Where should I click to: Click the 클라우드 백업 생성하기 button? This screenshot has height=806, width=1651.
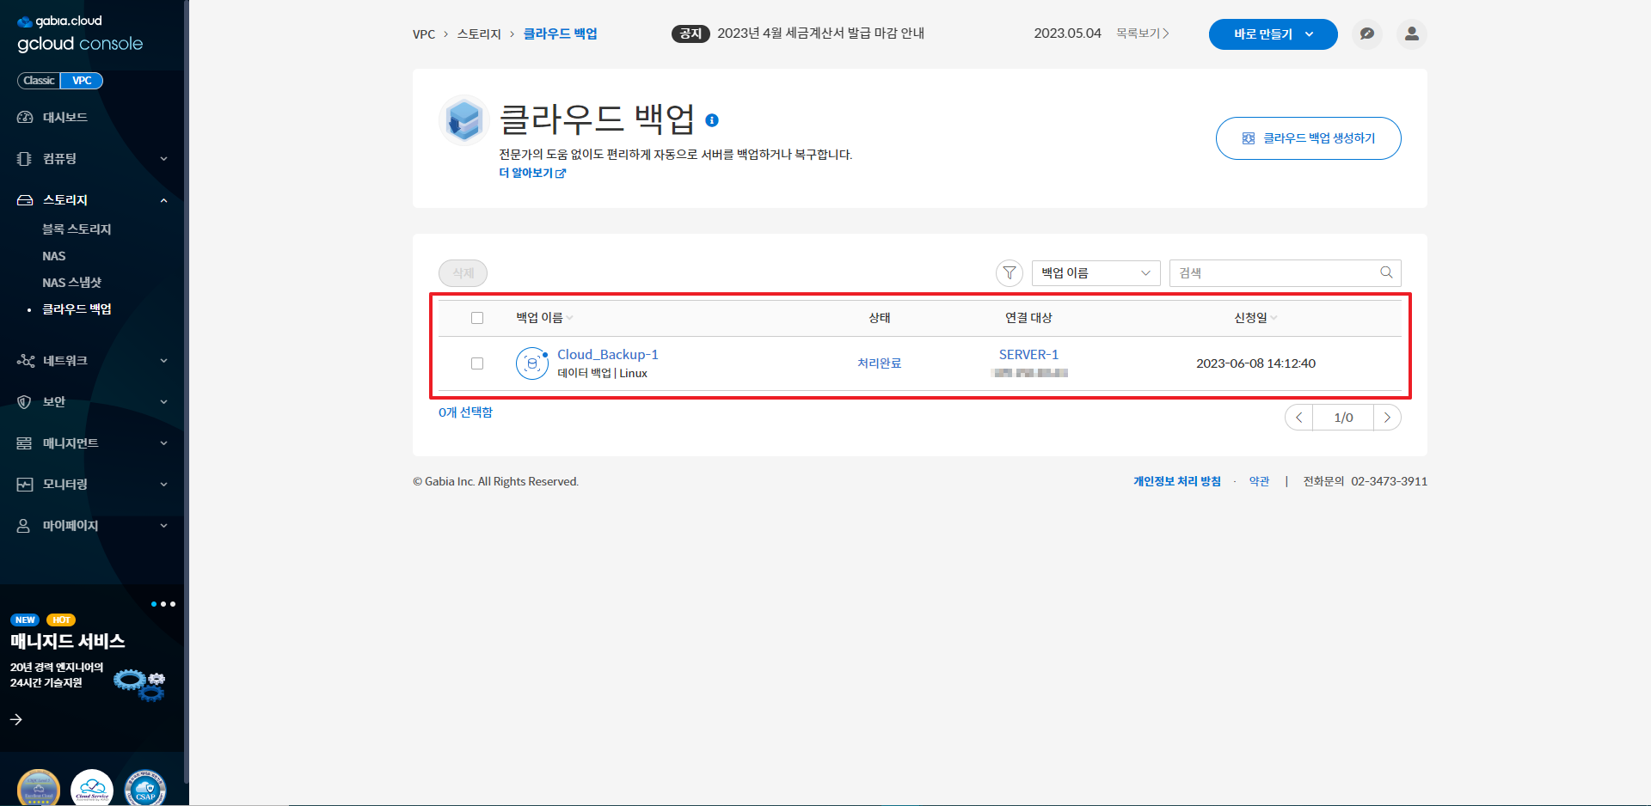pos(1308,138)
